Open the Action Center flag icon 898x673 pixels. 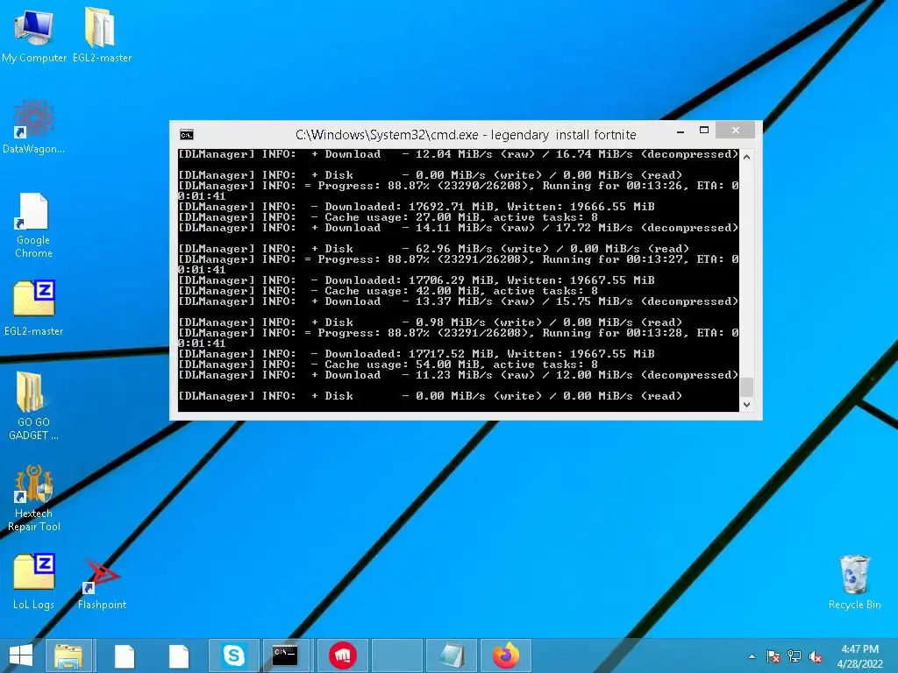[x=773, y=656]
